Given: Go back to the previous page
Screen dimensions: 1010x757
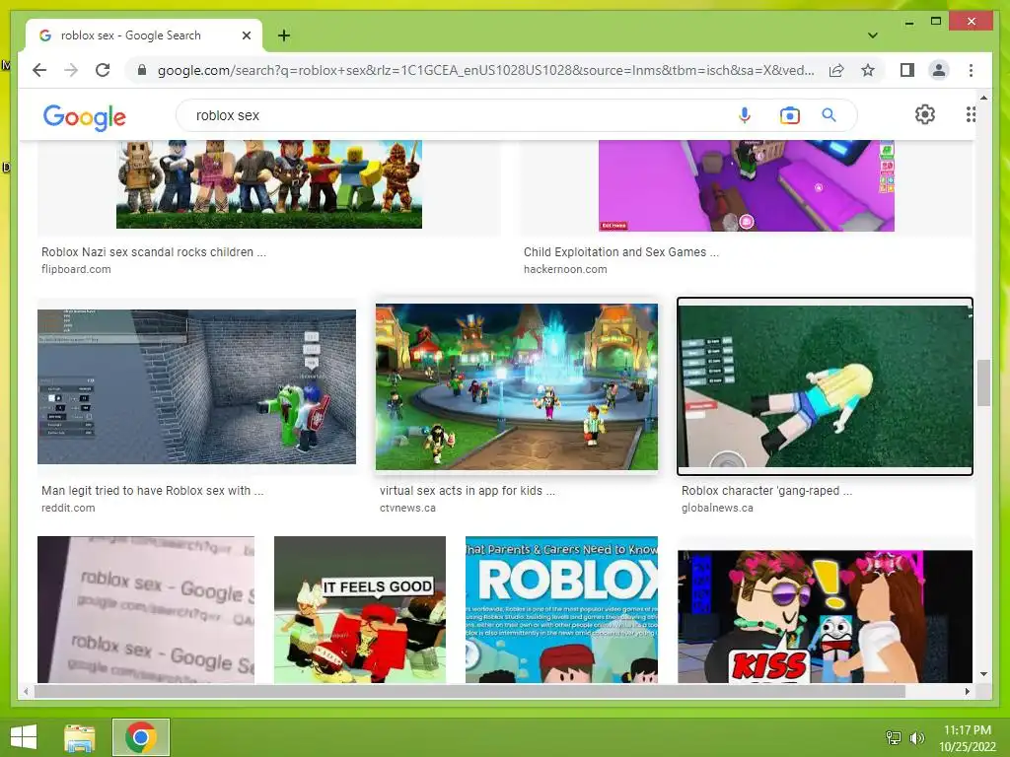Looking at the screenshot, I should pos(39,70).
